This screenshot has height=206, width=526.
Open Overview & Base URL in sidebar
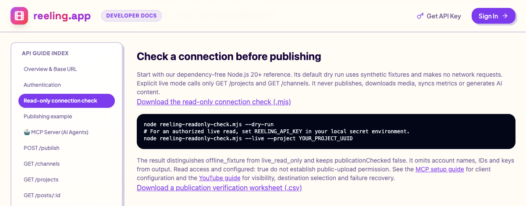(67, 69)
